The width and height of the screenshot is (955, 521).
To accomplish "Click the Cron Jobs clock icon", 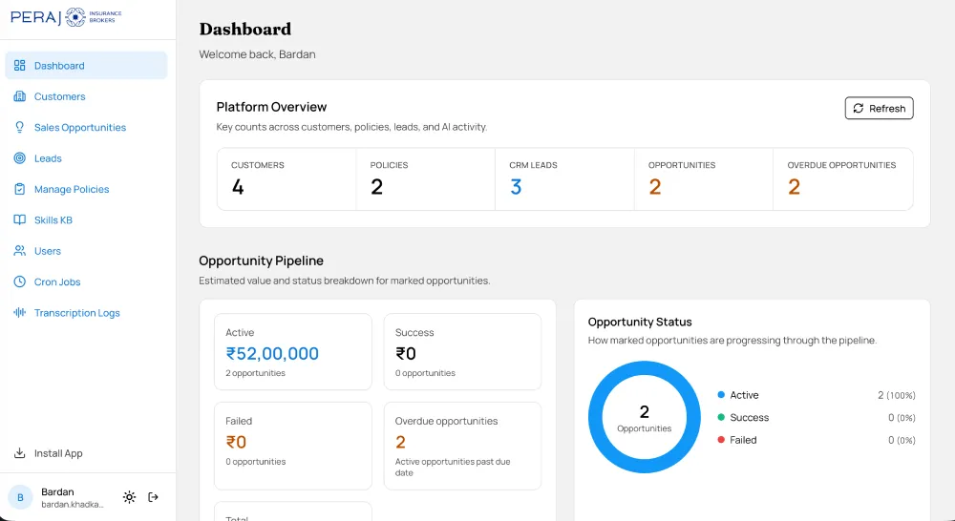I will click(19, 281).
